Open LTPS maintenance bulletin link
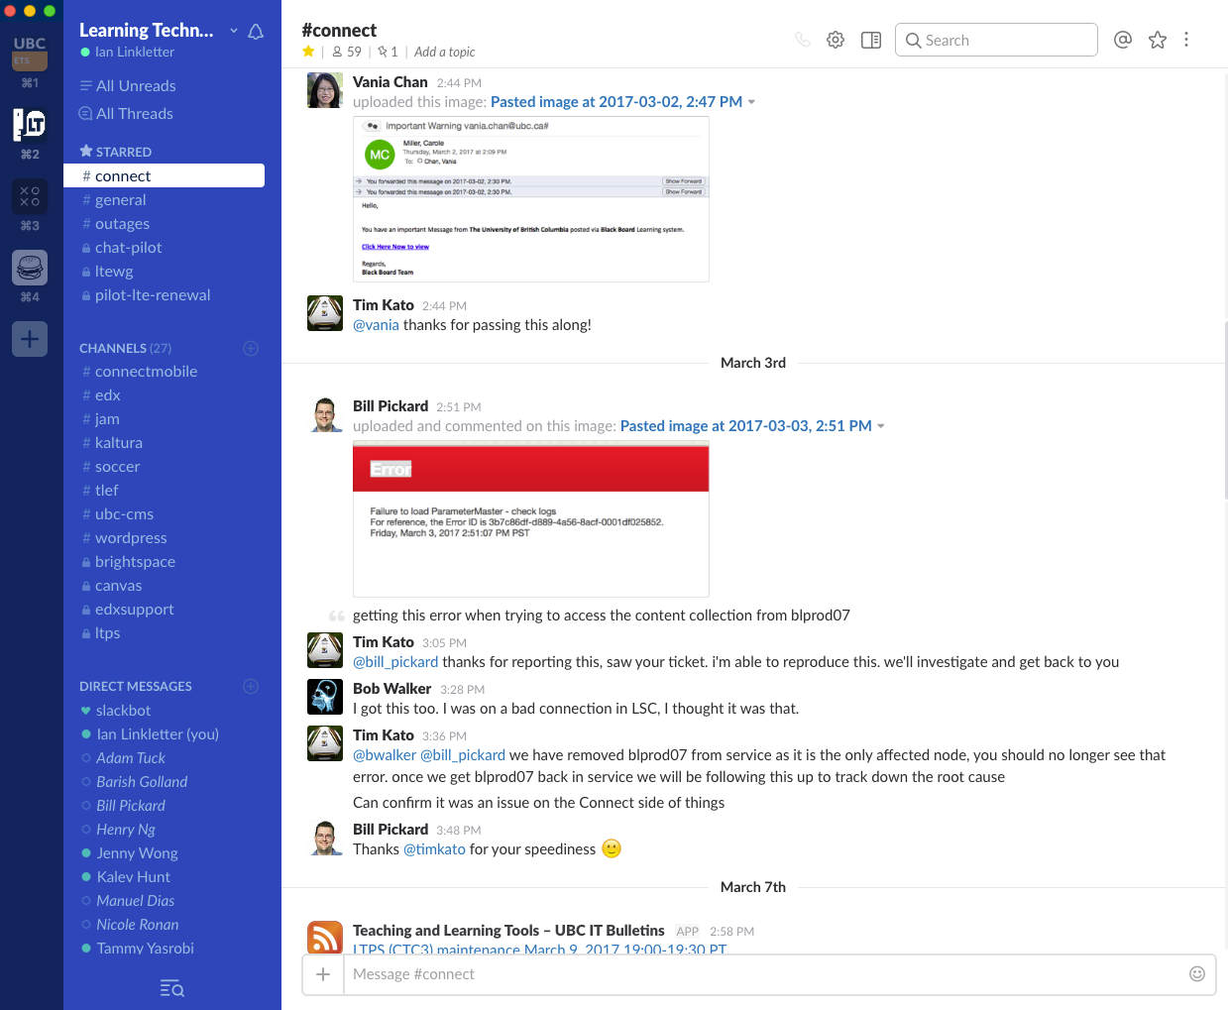 pyautogui.click(x=540, y=949)
